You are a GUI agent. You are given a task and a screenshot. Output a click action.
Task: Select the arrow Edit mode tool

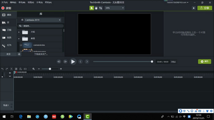coord(92,8)
